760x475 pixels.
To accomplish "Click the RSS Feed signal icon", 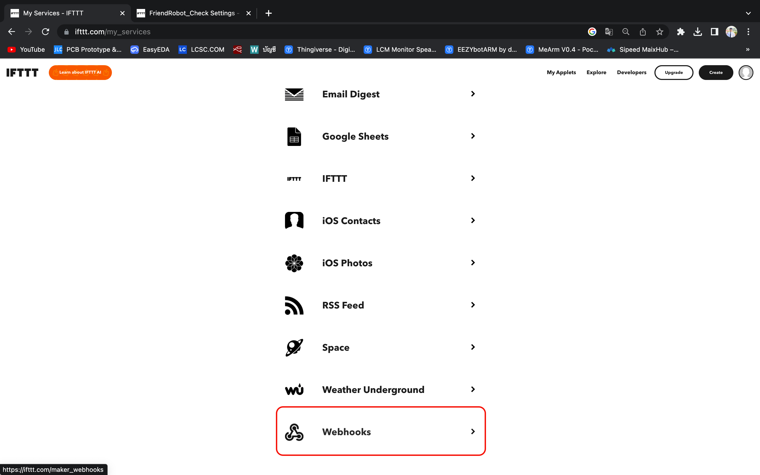I will [294, 305].
